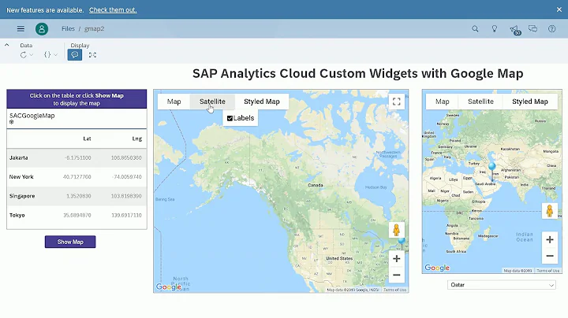
Task: Open the user profile avatar
Action: (x=42, y=28)
